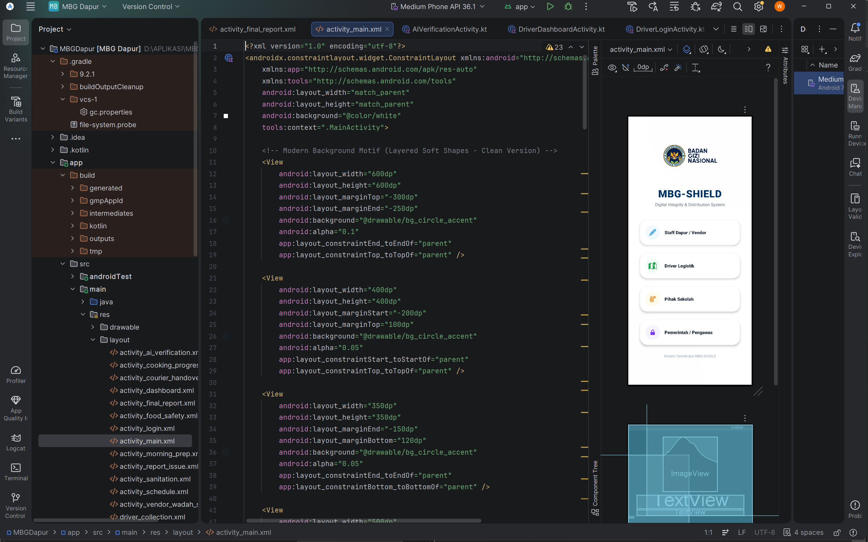Open Version Control dropdown menu
Screen dimensions: 868x542
point(151,6)
